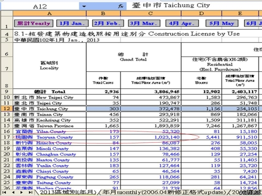262x196 pixels.
Task: Select column B header
Action: (103, 13)
